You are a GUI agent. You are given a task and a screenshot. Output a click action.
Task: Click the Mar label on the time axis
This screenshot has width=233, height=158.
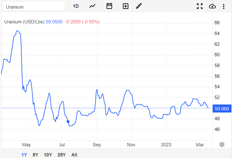coord(200,145)
